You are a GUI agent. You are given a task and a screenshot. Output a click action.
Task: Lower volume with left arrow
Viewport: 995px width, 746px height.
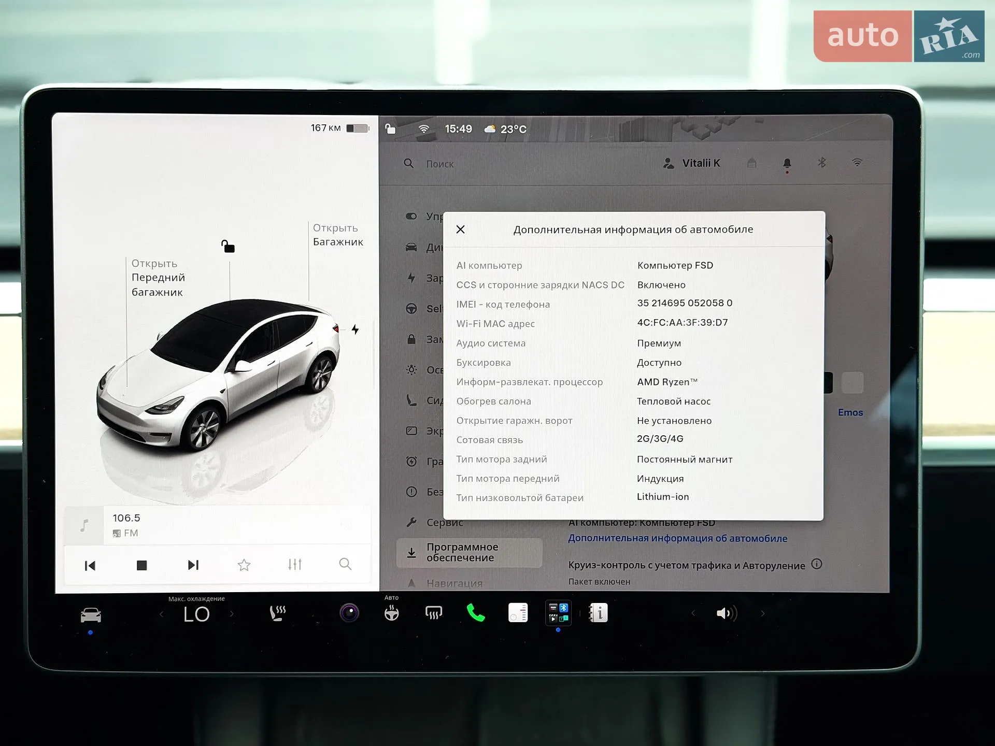coord(693,613)
